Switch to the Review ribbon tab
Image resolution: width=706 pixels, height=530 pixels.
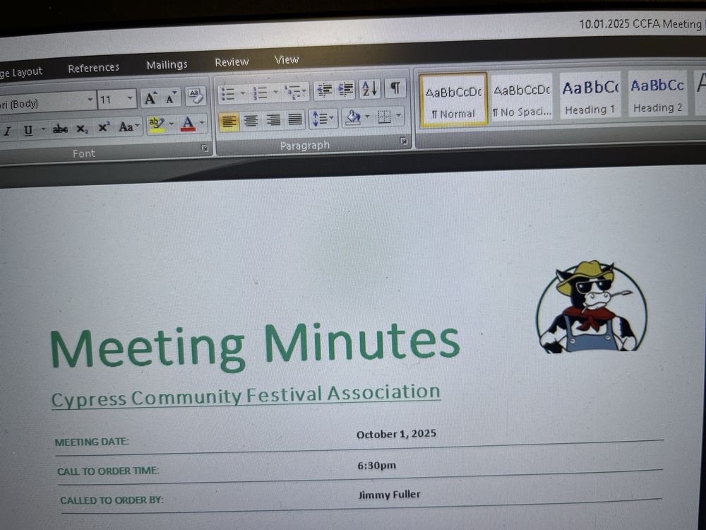pos(231,62)
